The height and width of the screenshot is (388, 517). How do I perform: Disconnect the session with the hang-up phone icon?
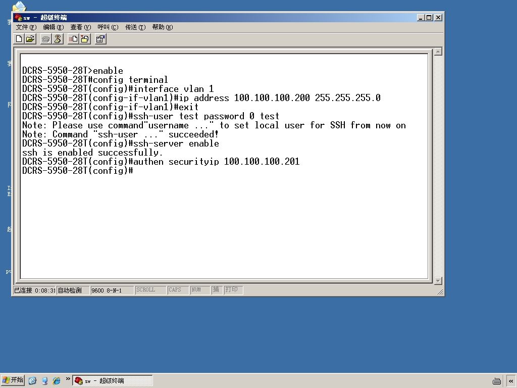[x=58, y=39]
